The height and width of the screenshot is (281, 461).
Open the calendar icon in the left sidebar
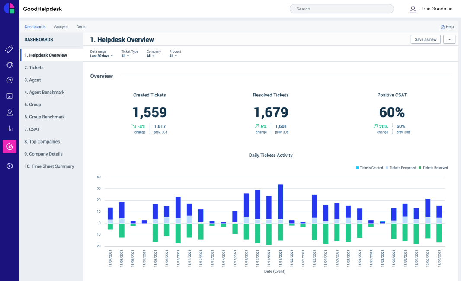pos(10,96)
